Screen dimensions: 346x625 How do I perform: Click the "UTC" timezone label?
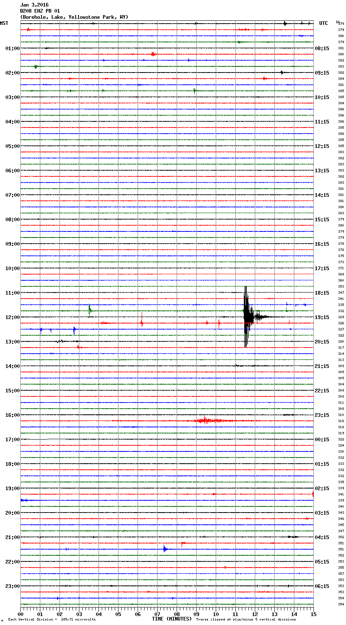pos(324,23)
